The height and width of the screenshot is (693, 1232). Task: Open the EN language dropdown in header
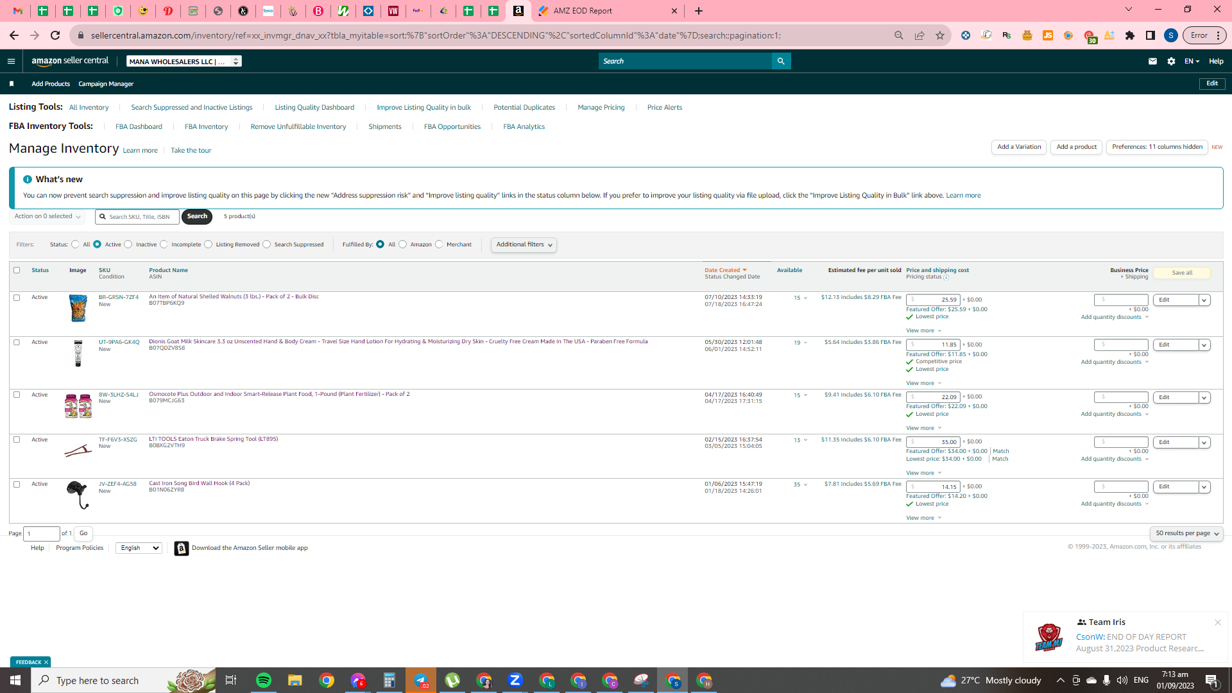click(x=1192, y=62)
